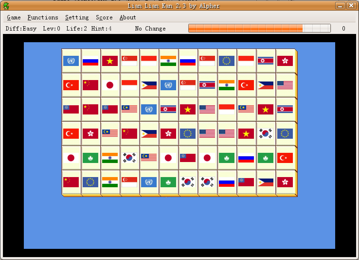Viewport: 359px width, 260px height.
Task: Minimize the Lian Lian Kan window
Action: pyautogui.click(x=340, y=5)
